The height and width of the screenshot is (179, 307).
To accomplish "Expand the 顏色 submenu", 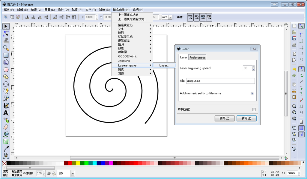I will click(x=132, y=48).
